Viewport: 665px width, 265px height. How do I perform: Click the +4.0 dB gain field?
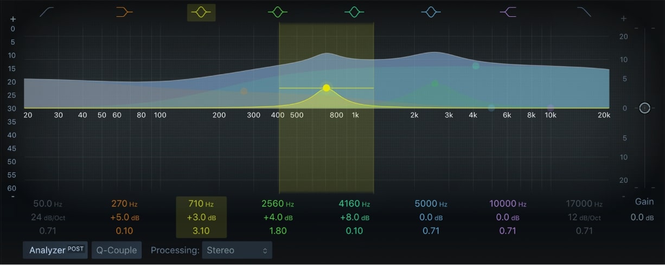(278, 217)
